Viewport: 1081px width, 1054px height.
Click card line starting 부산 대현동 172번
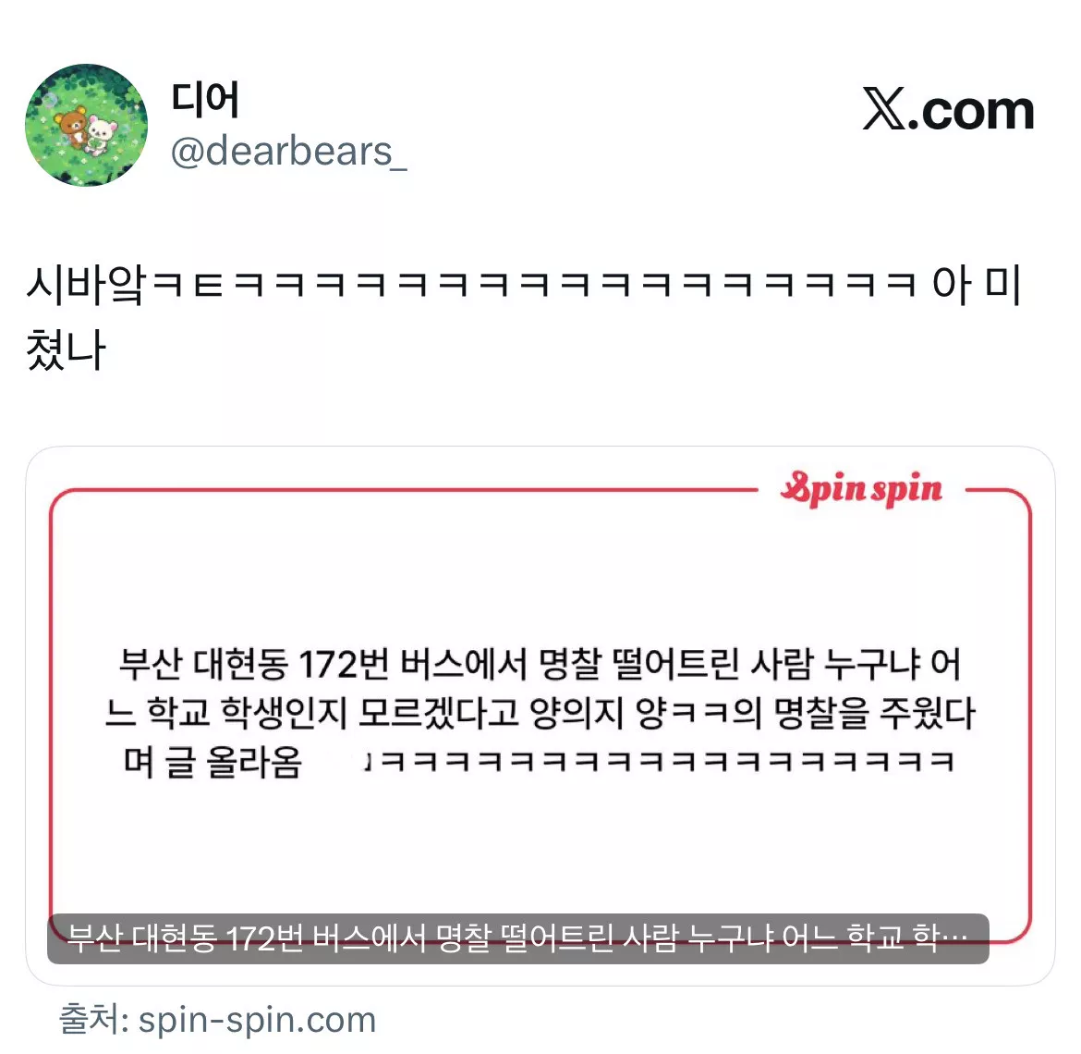click(x=540, y=664)
